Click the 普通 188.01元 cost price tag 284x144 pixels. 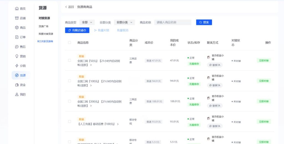pos(154,101)
